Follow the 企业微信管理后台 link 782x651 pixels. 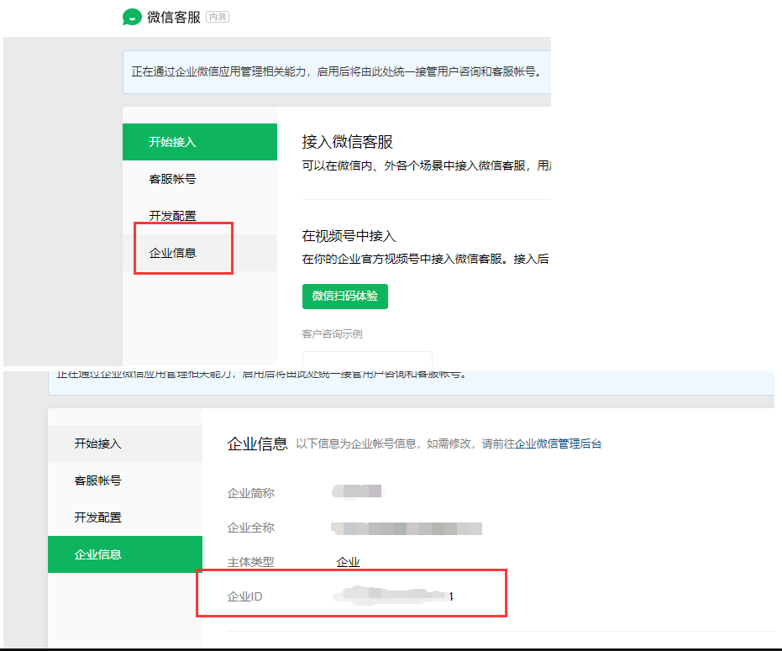tap(558, 444)
